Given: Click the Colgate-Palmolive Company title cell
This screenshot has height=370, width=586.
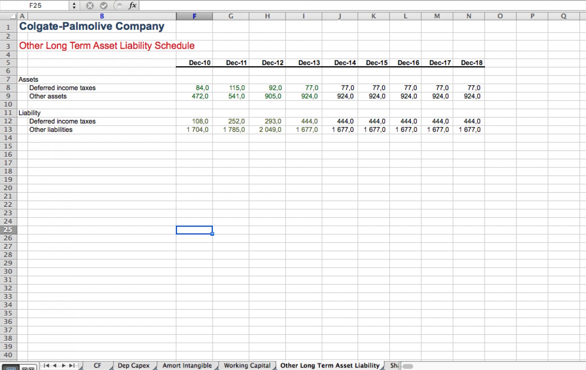Looking at the screenshot, I should [92, 26].
